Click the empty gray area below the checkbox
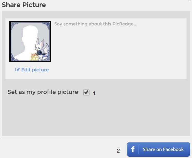 tap(96, 116)
